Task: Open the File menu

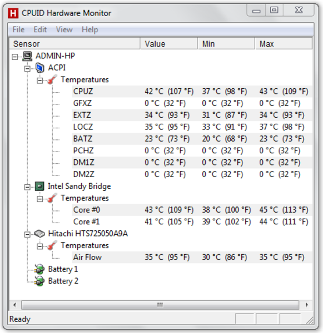Action: pyautogui.click(x=18, y=29)
